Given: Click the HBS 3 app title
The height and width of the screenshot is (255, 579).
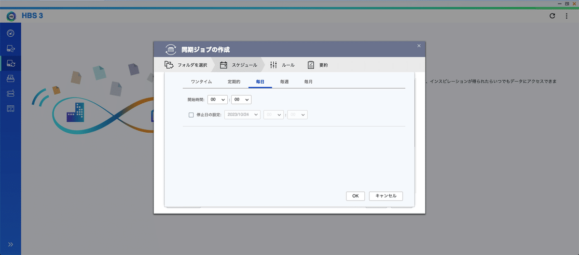Looking at the screenshot, I should (x=32, y=16).
